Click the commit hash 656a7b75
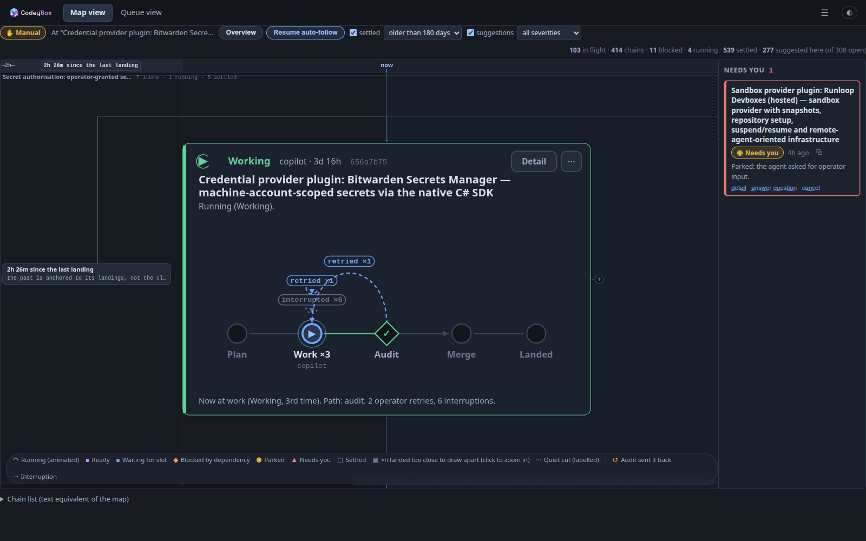Screen dimensions: 866x541 [x=369, y=162]
